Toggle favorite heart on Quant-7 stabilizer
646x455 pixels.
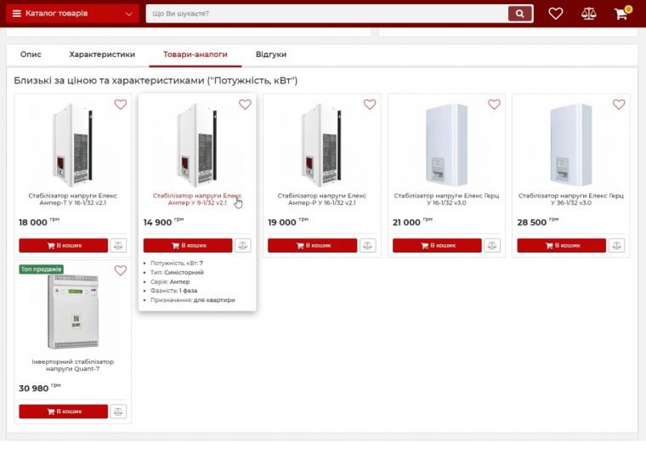(x=120, y=270)
